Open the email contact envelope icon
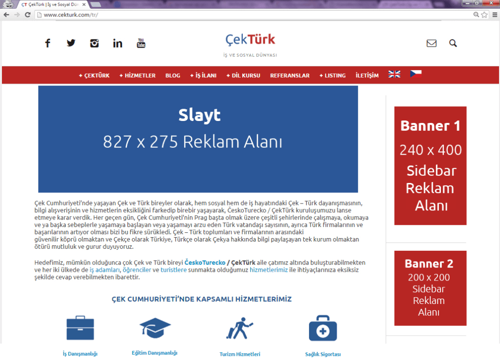Viewport: 500px width, 363px height. click(x=432, y=43)
